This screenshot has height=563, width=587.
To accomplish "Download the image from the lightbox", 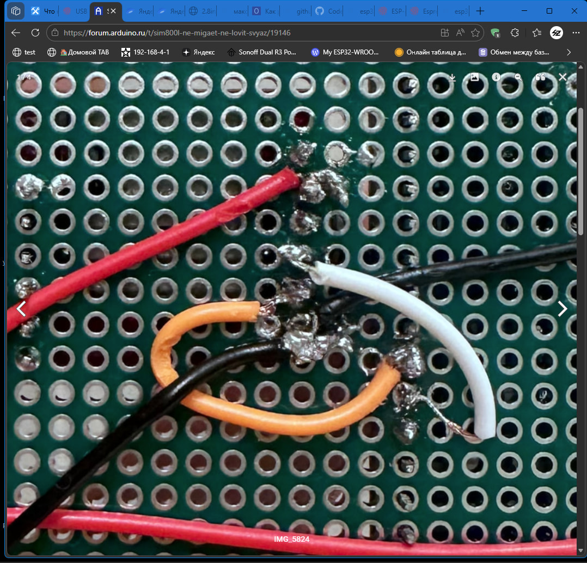I will click(x=452, y=77).
